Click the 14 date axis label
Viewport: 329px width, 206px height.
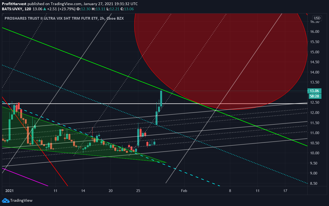[x=83, y=191]
